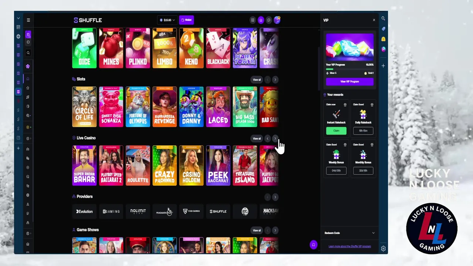Show info for Instant Rakeback reward
Image resolution: width=473 pixels, height=266 pixels.
(345, 105)
